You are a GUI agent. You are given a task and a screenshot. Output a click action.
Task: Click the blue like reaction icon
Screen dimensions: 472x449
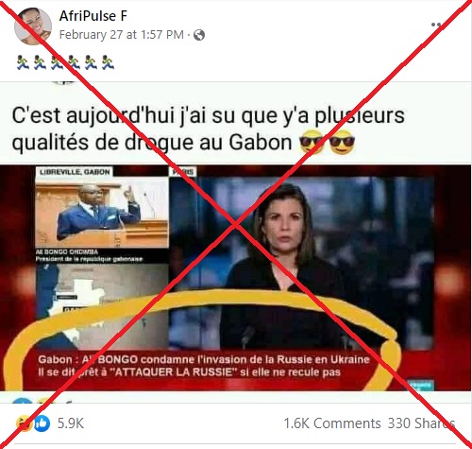[x=42, y=423]
